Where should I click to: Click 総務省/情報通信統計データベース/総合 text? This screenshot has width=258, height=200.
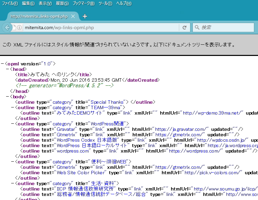101,194
